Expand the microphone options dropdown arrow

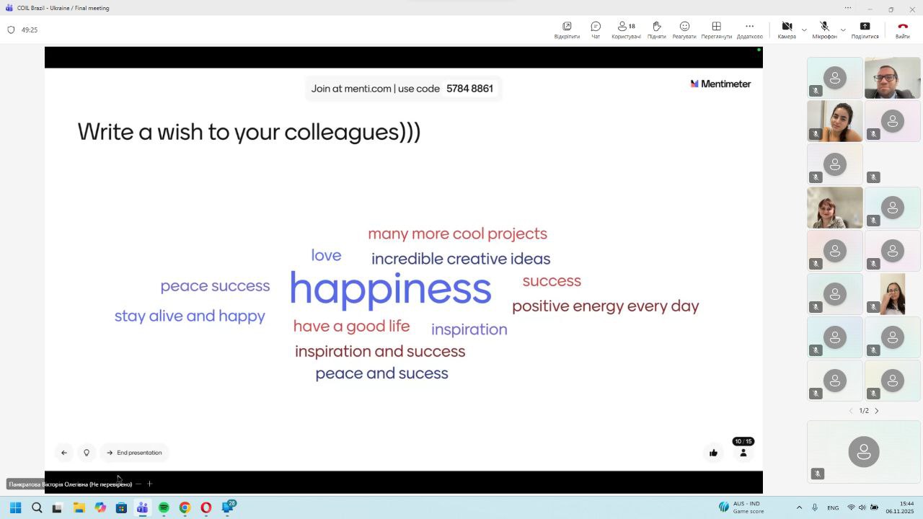point(842,30)
